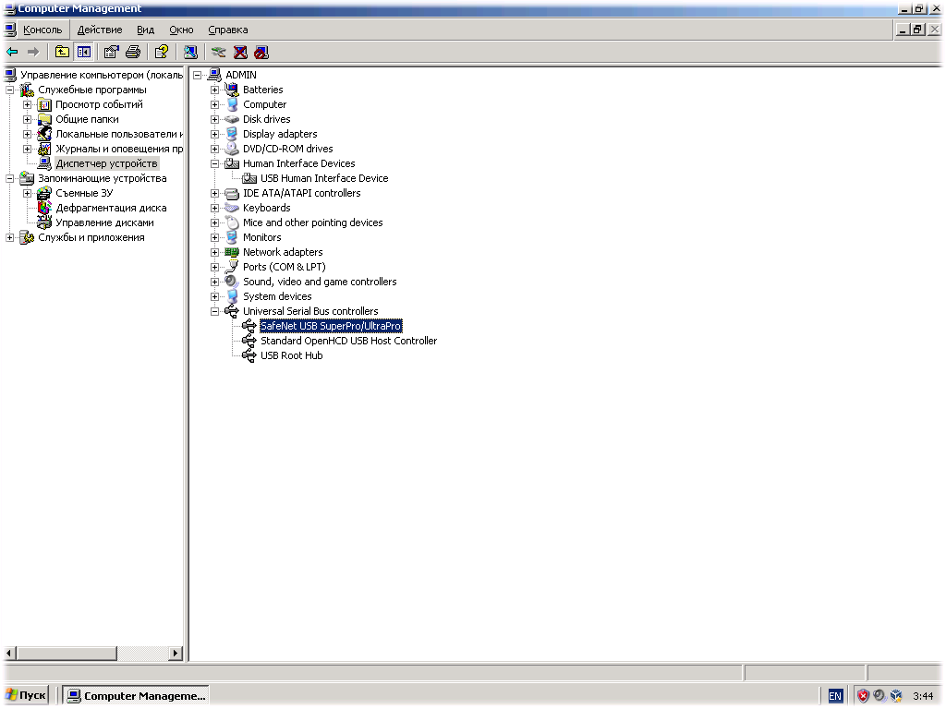
Task: Click left arrow of tree horizontal scrollbar
Action: (9, 653)
